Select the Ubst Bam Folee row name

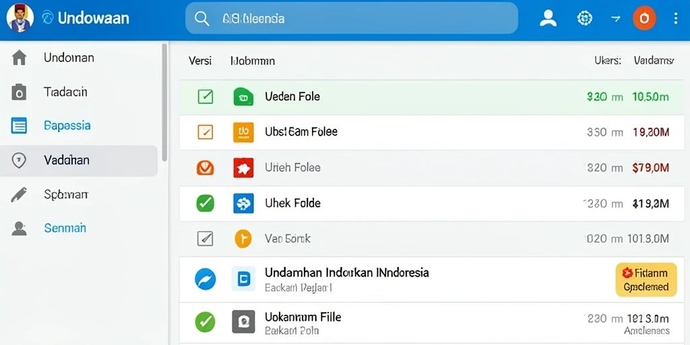tap(301, 131)
